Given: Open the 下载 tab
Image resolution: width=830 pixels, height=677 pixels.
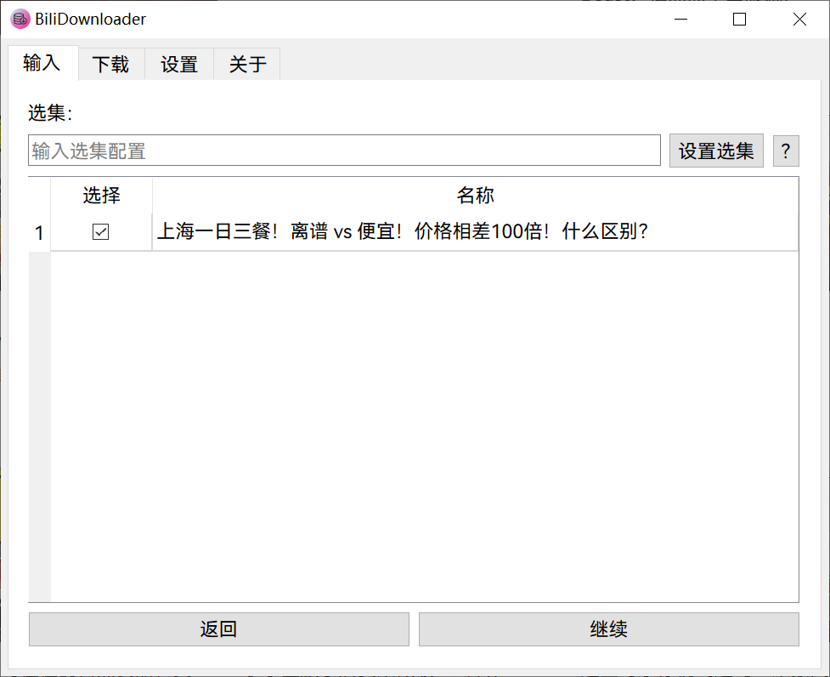Looking at the screenshot, I should pos(111,65).
